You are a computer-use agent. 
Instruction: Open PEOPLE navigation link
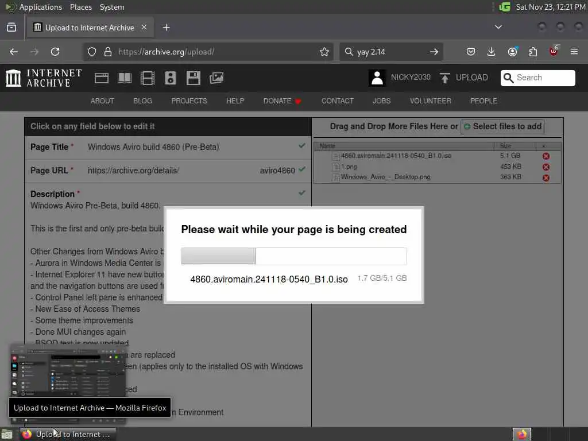[x=483, y=101]
